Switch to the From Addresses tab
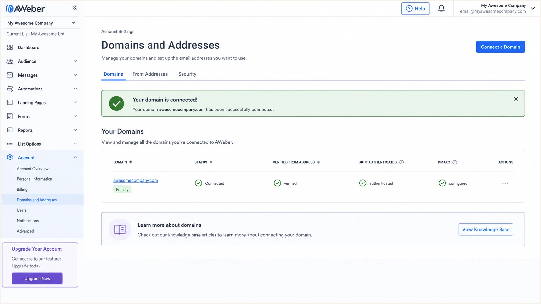Image resolution: width=541 pixels, height=304 pixels. [x=150, y=74]
